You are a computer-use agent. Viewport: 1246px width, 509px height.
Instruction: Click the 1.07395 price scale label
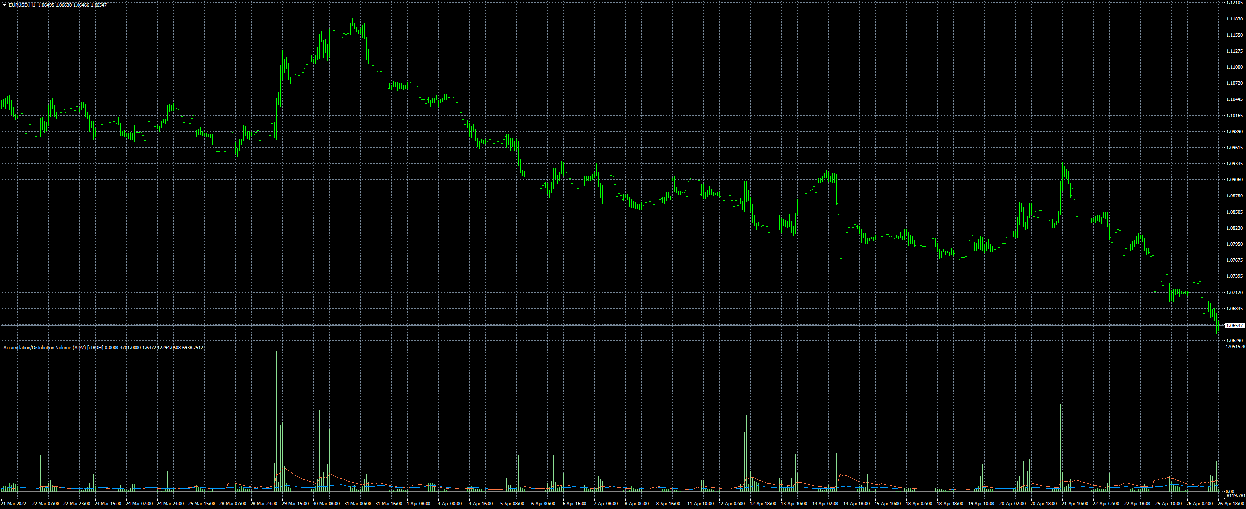(x=1234, y=276)
